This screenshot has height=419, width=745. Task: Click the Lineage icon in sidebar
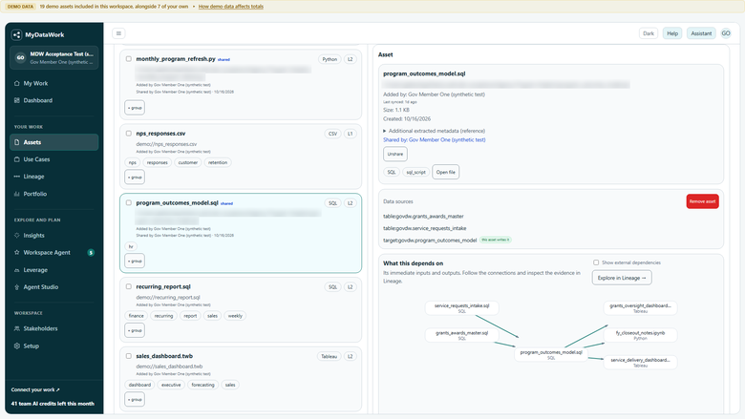point(17,177)
